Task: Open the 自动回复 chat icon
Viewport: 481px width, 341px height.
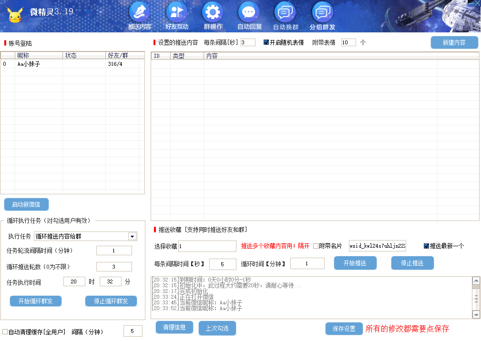Action: click(x=248, y=13)
